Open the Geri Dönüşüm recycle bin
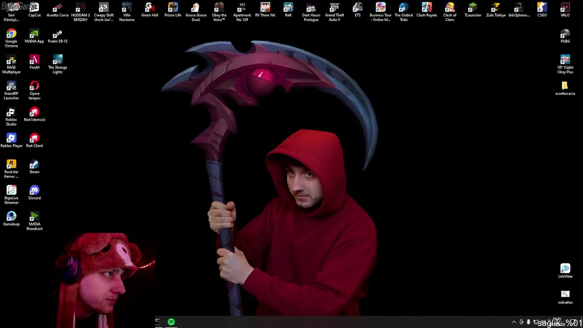Screen dimensions: 583x328 [11, 12]
